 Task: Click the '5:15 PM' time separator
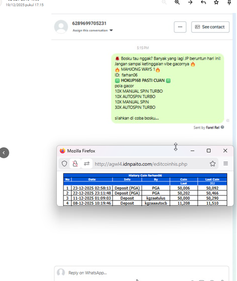(x=143, y=48)
